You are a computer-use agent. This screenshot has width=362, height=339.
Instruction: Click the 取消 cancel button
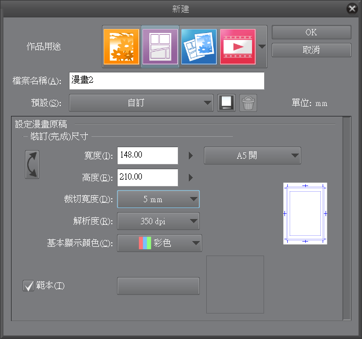(312, 50)
